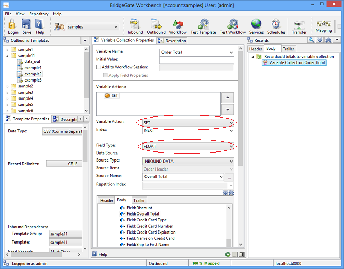Select Field:Credit Card Number in list
This screenshot has width=344, height=269.
click(x=150, y=226)
